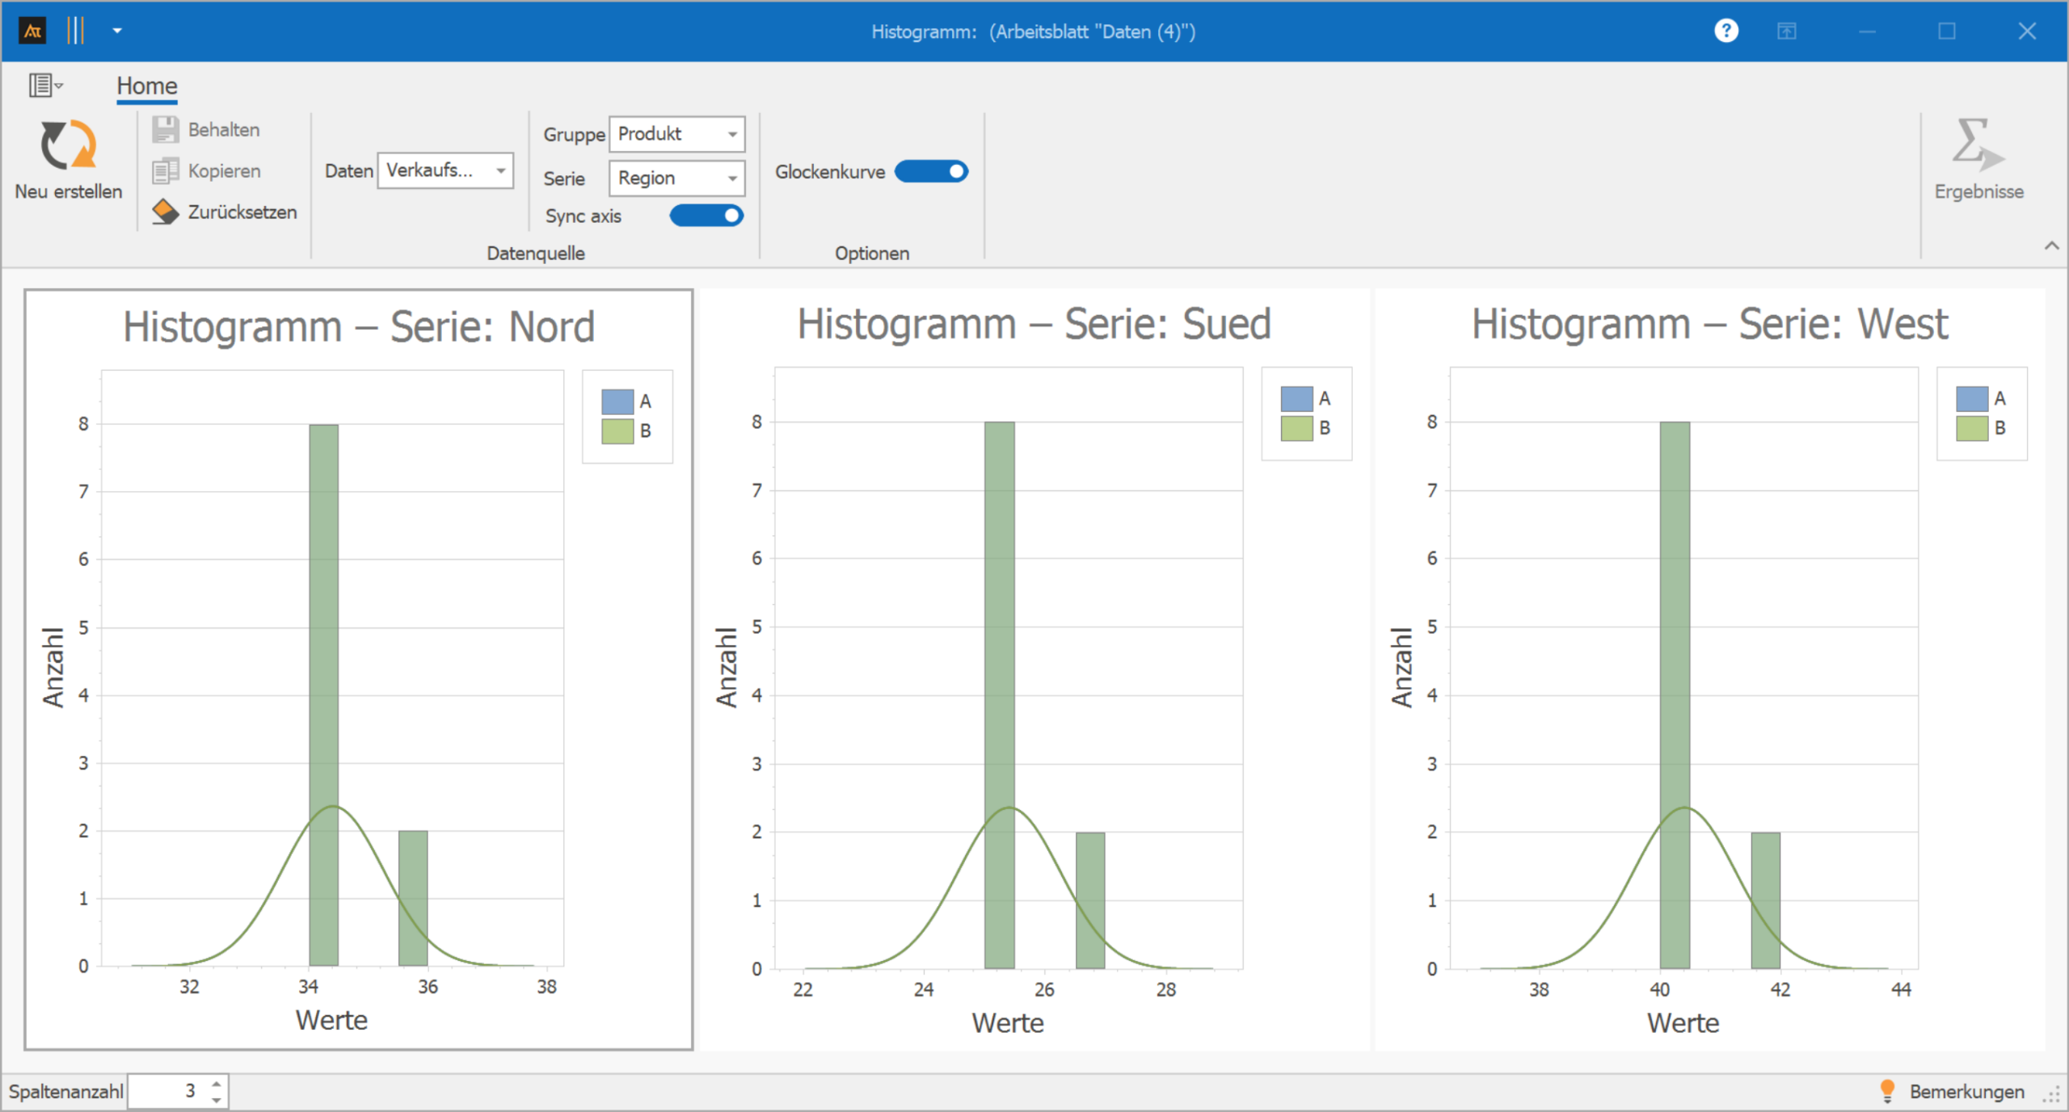Turn off the Sync axis switch
Viewport: 2069px width, 1112px height.
[706, 216]
